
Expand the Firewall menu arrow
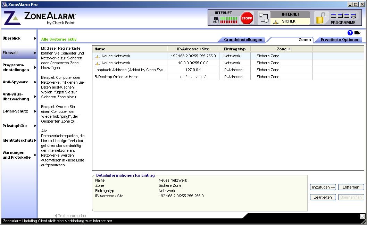tap(35, 53)
